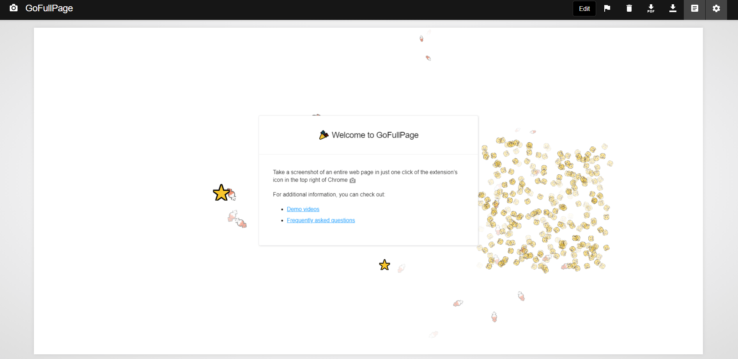Download screenshot image icon

[673, 8]
